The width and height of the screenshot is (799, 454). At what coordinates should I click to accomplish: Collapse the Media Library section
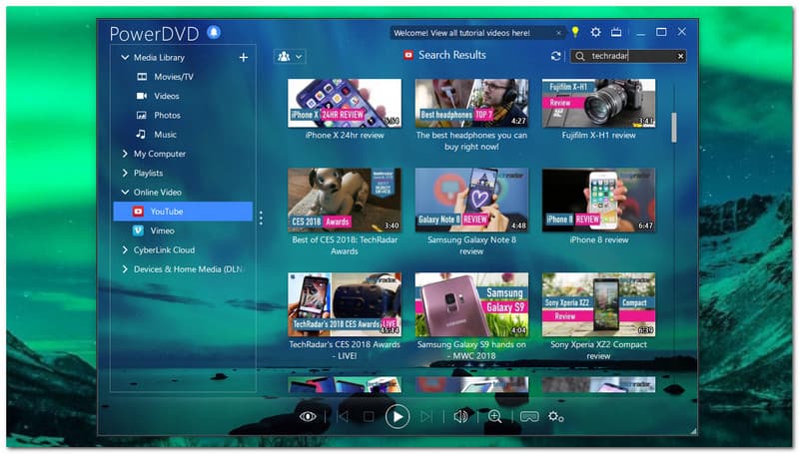pos(125,58)
